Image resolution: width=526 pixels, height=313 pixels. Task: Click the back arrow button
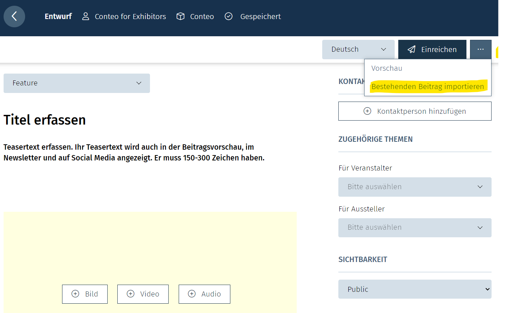(14, 17)
